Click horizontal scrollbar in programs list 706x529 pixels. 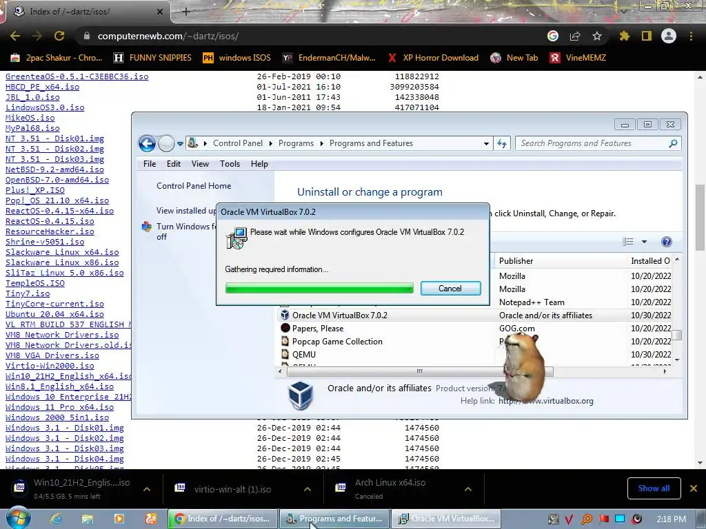point(420,371)
